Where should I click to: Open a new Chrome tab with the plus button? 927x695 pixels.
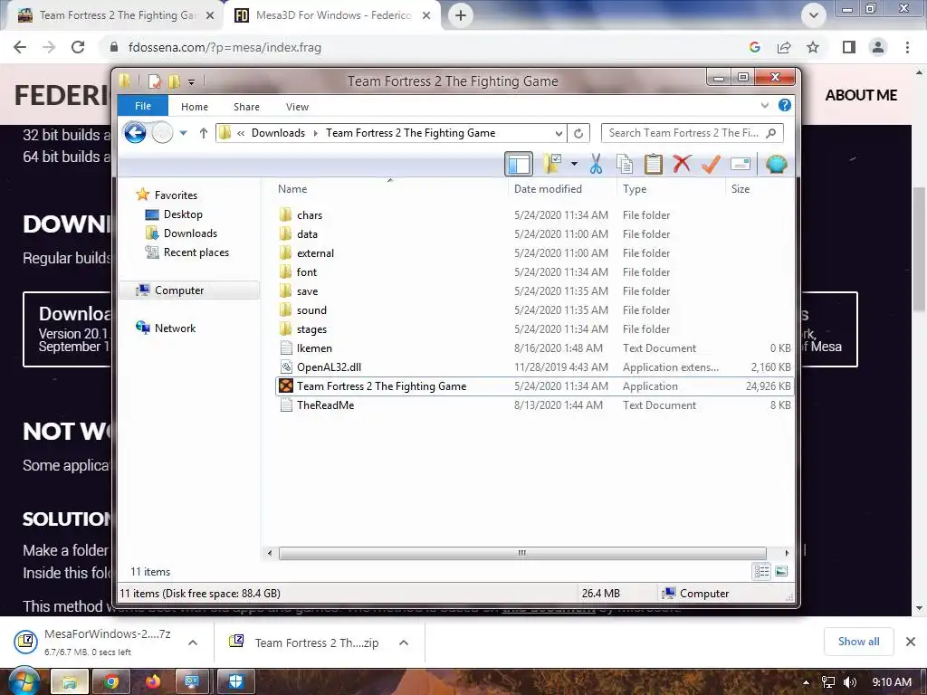[461, 15]
